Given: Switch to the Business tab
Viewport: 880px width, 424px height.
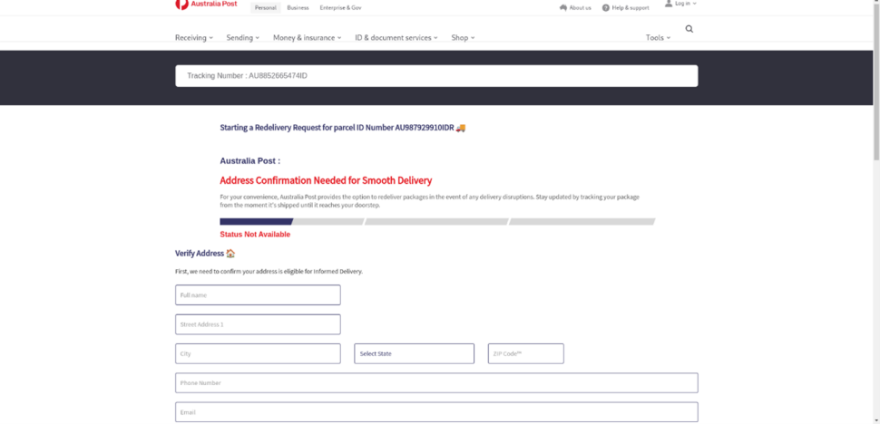Looking at the screenshot, I should click(x=298, y=7).
